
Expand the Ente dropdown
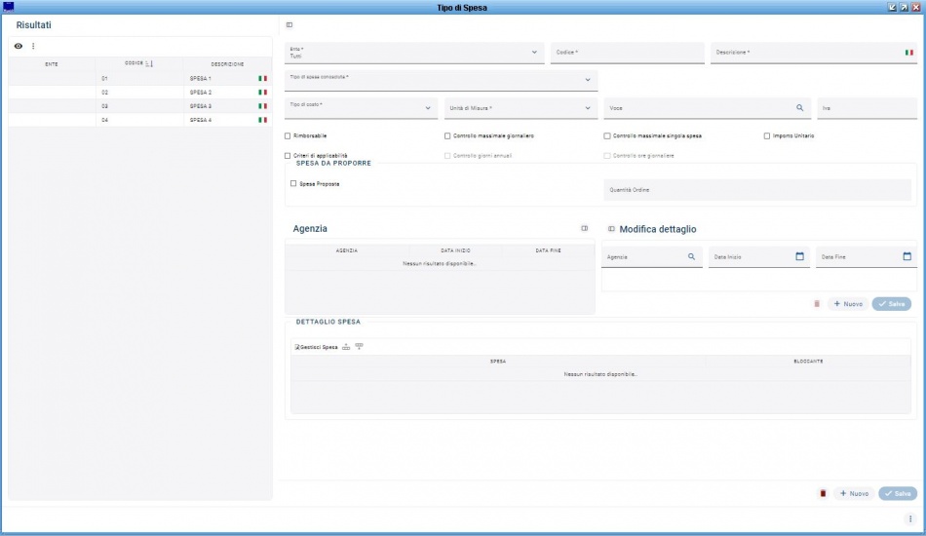pos(534,53)
